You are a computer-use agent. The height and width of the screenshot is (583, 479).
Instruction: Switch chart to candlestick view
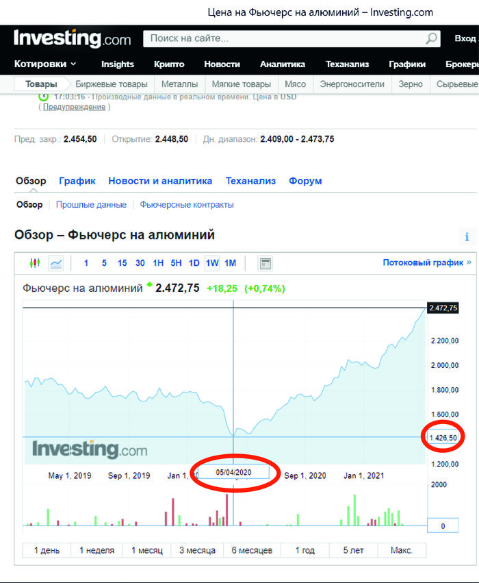click(x=35, y=263)
